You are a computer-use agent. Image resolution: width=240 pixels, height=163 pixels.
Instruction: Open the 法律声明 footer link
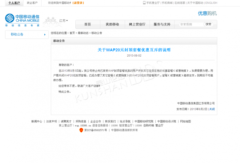[x=51, y=121]
